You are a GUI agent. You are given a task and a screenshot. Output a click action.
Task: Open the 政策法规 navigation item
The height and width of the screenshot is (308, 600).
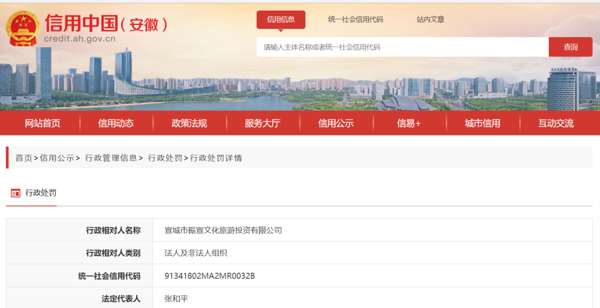pyautogui.click(x=189, y=123)
